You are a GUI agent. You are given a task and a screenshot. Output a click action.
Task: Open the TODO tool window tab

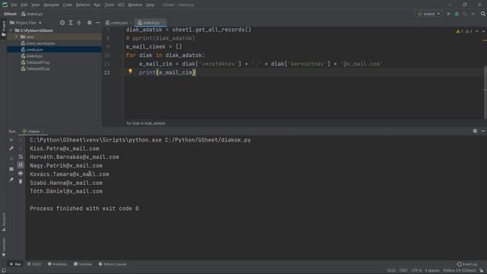point(33,264)
